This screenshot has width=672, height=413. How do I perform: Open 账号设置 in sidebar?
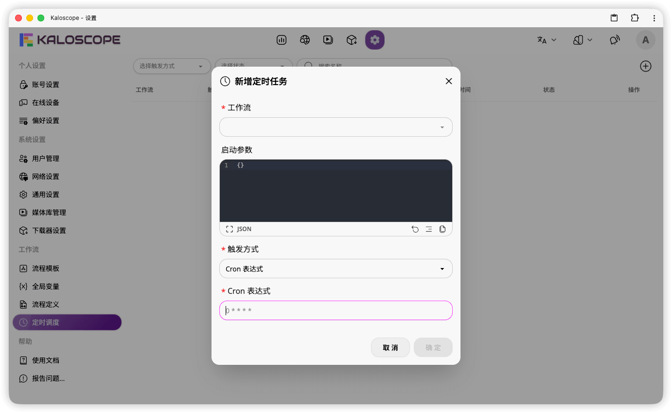(67, 85)
